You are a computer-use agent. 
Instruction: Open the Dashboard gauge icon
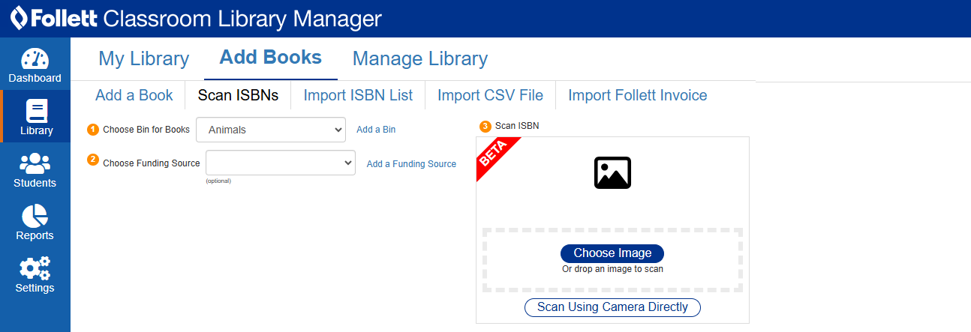pos(35,58)
